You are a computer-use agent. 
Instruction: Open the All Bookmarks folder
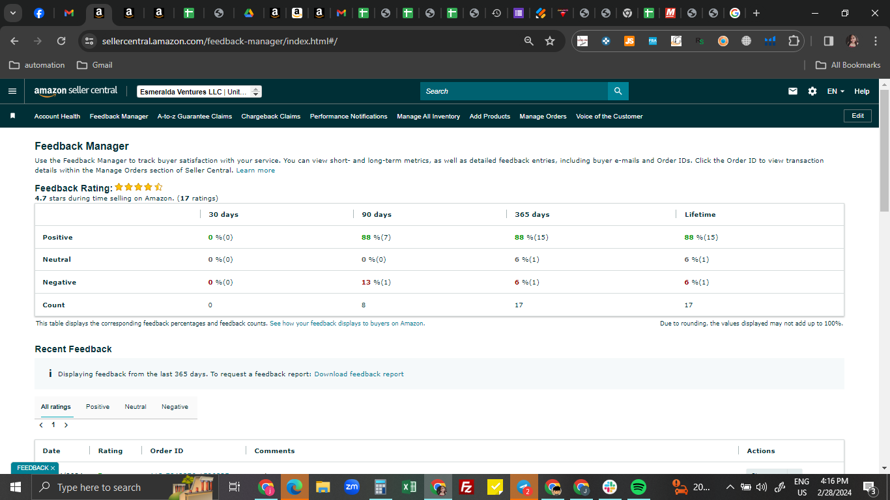coord(848,65)
